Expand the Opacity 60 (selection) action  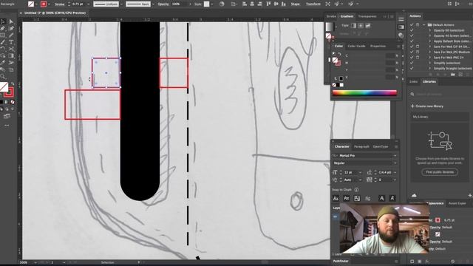[430, 30]
